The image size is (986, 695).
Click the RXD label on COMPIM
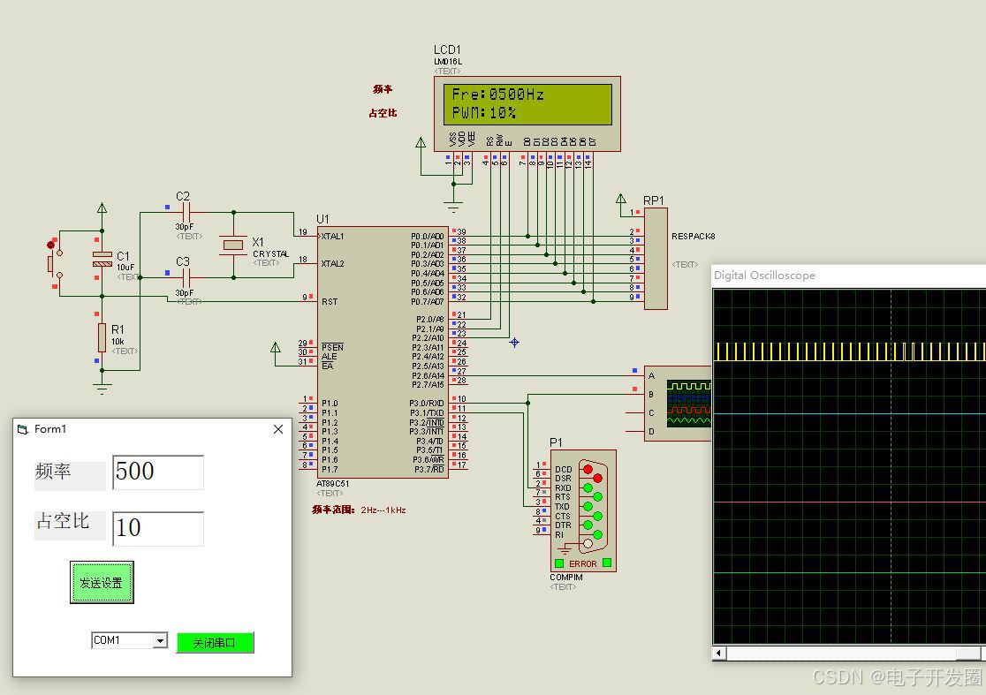tap(563, 487)
